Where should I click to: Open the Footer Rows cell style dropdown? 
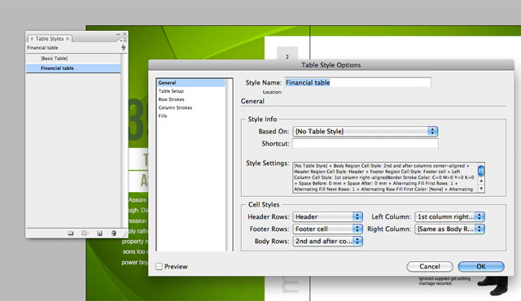[327, 229]
